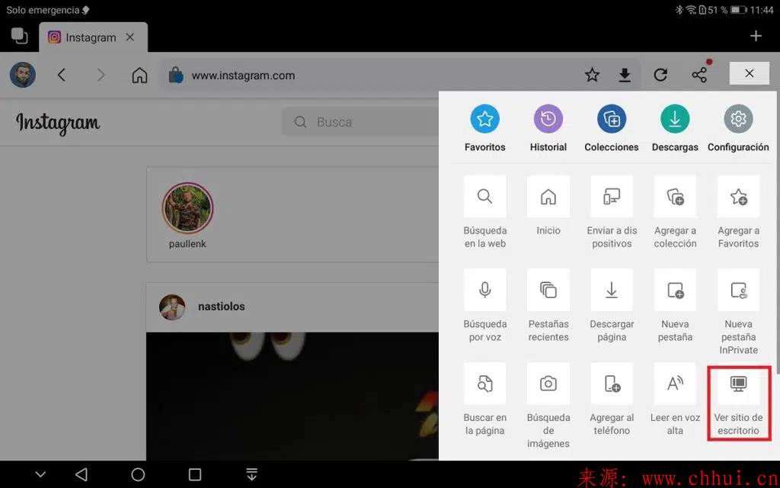The height and width of the screenshot is (488, 780).
Task: Tap the Android recent apps square
Action: 195,474
